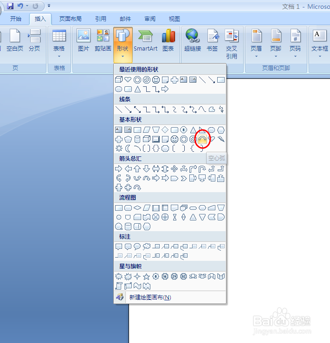The height and width of the screenshot is (343, 330).
Task: Select the oval callout in 标注
Action: (x=137, y=247)
